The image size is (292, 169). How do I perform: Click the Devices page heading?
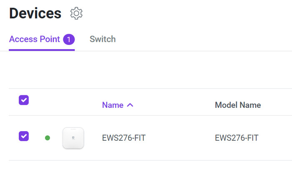click(x=35, y=13)
